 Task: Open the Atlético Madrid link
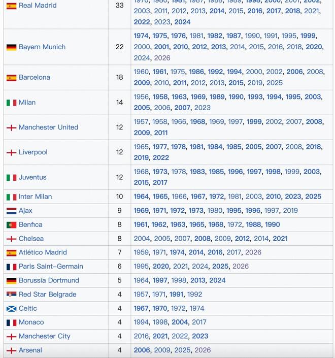43,252
